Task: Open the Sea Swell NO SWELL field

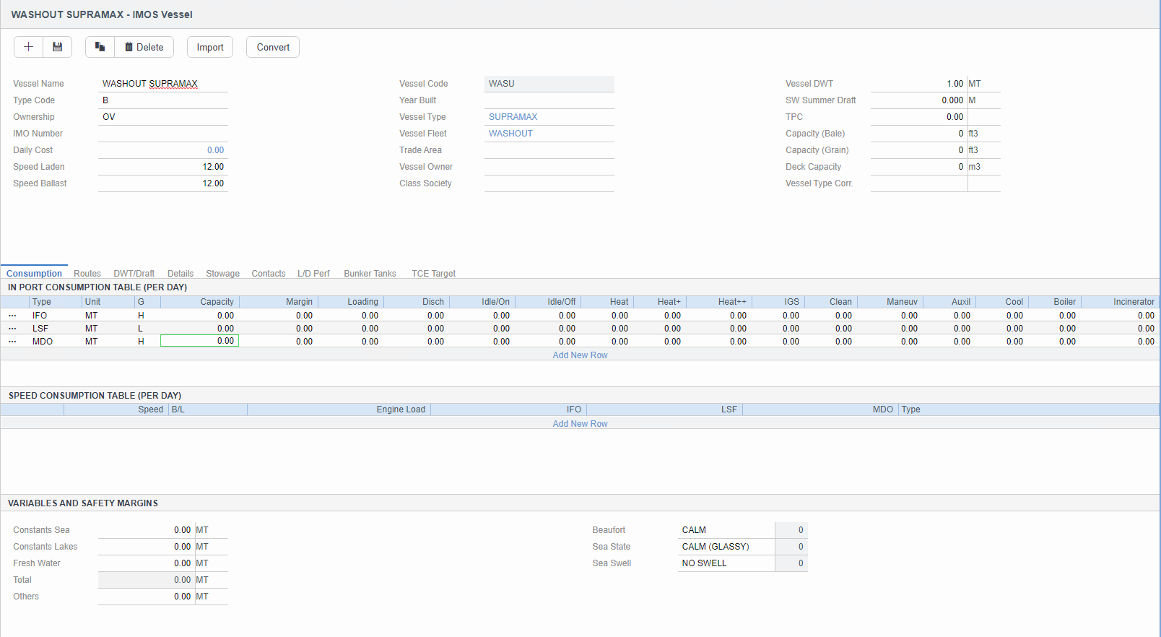Action: tap(726, 563)
